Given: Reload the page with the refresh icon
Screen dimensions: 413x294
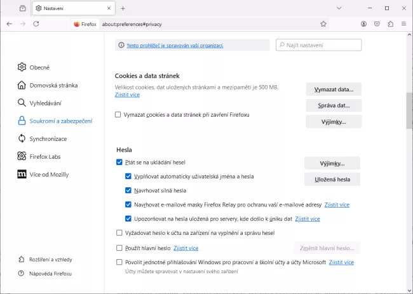Looking at the screenshot, I should [36, 23].
